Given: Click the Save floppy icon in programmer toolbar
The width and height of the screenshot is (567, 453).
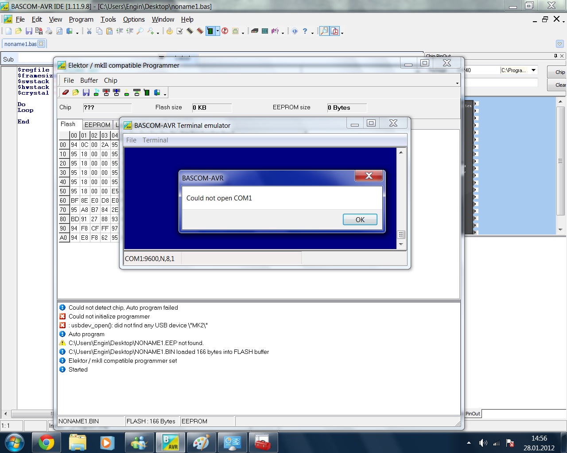Looking at the screenshot, I should point(86,92).
